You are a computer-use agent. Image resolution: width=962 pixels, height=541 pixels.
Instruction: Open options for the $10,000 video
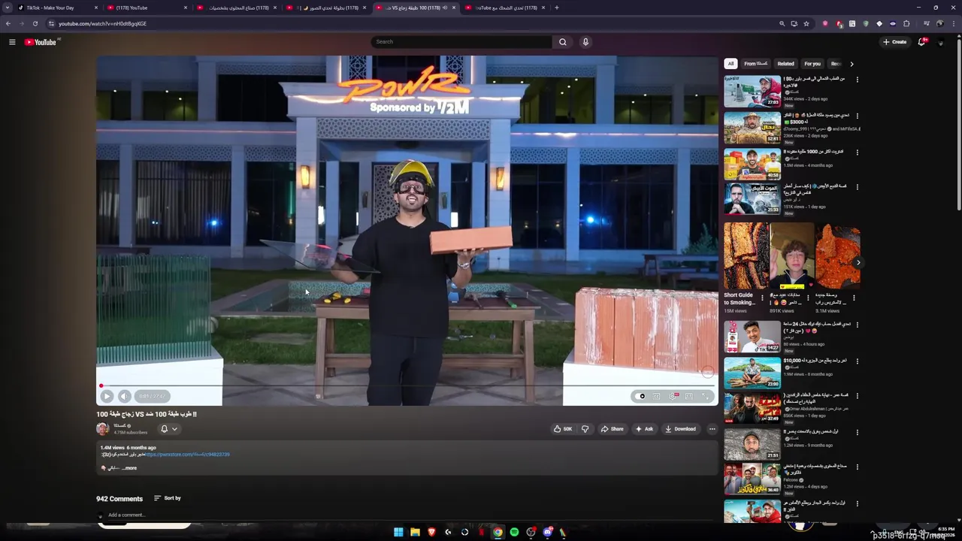click(857, 361)
